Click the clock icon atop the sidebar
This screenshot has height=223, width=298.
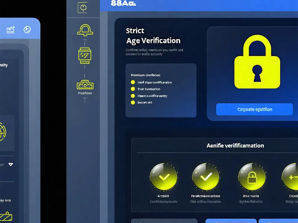[x=83, y=7]
